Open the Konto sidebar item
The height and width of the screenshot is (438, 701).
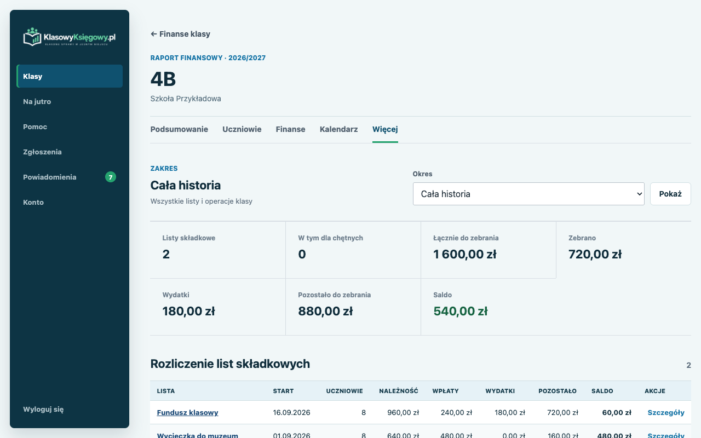70,202
